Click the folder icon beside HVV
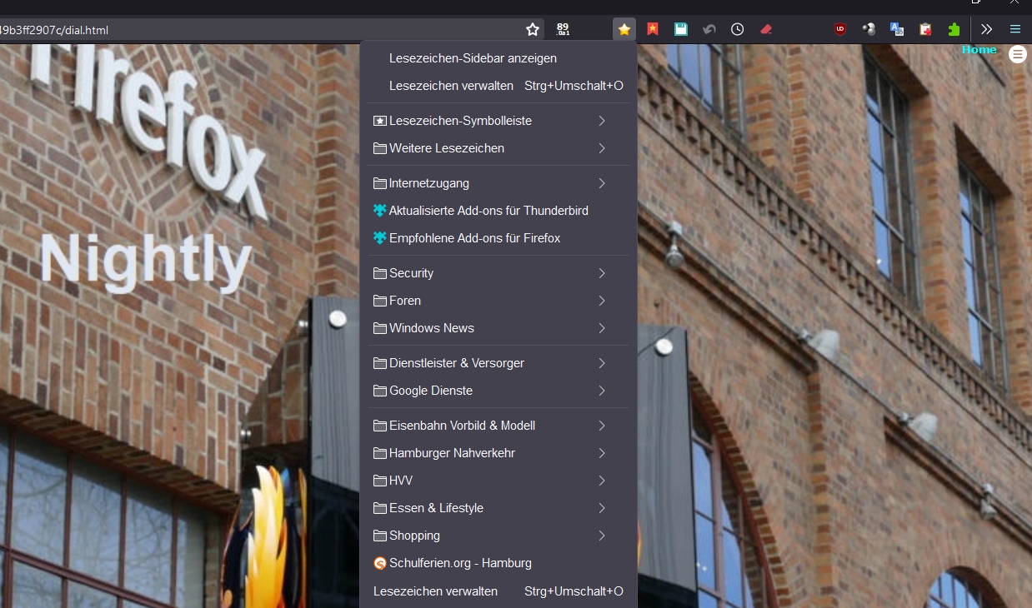 [x=380, y=481]
